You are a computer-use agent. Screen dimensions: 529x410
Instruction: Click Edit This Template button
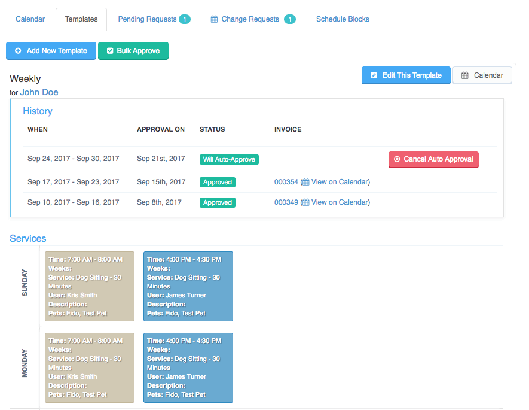[x=406, y=75]
